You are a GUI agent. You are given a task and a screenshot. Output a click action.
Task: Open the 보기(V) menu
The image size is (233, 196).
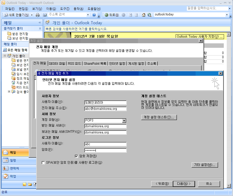[x=37, y=9]
